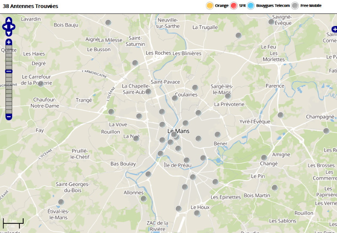Pan the map left with the arrow

tap(5, 27)
